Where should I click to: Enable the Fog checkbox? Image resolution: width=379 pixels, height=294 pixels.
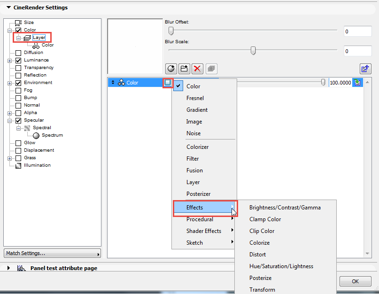18,91
